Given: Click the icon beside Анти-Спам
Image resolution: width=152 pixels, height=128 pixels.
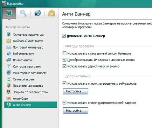Looking at the screenshot, I should [9, 98].
